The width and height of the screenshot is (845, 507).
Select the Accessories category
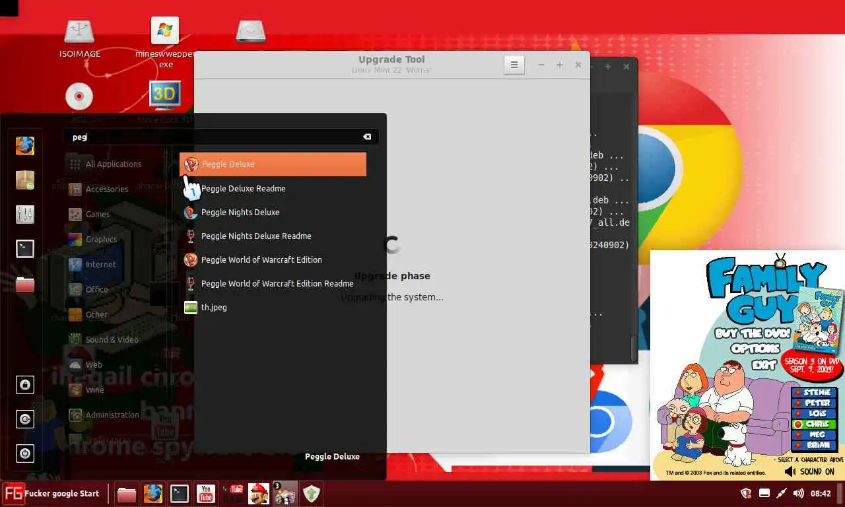pyautogui.click(x=114, y=189)
